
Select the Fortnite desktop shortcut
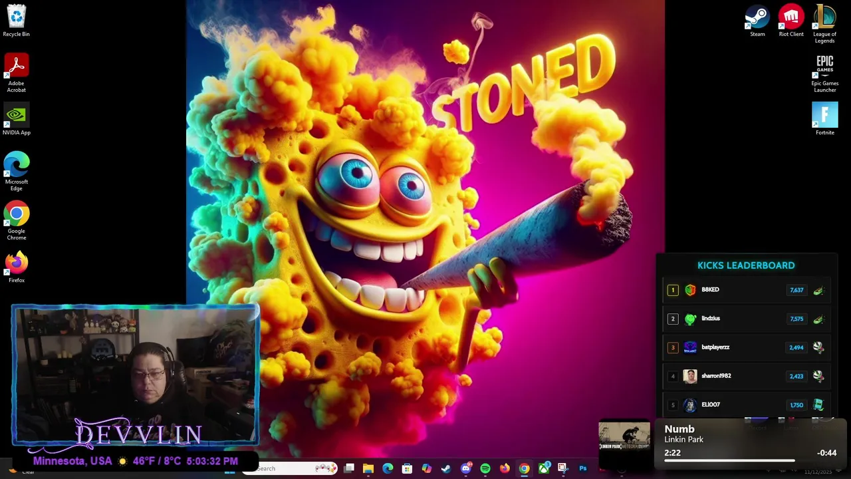point(824,119)
